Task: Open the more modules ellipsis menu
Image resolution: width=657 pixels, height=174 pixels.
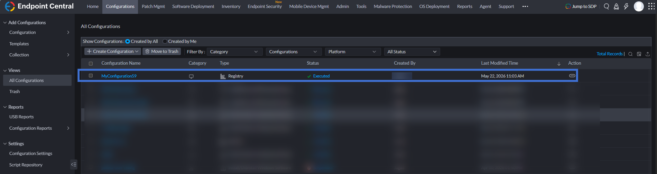Action: [525, 6]
